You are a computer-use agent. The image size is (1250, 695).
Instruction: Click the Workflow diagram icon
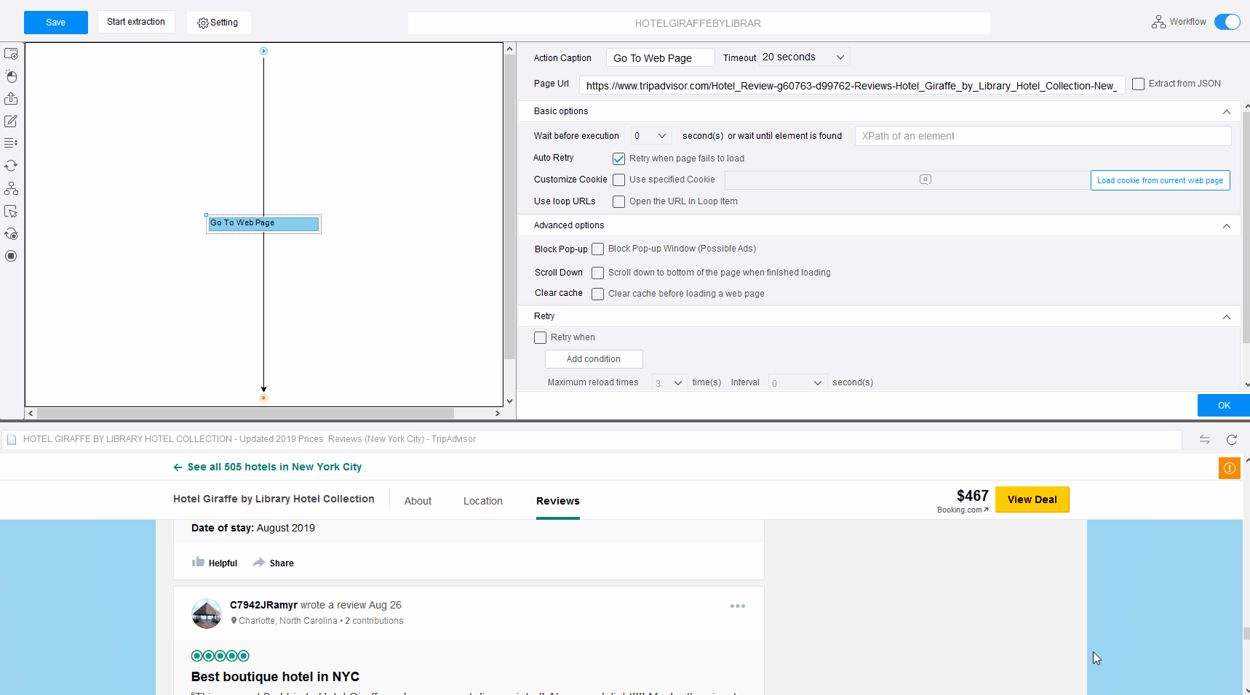[x=1158, y=23]
